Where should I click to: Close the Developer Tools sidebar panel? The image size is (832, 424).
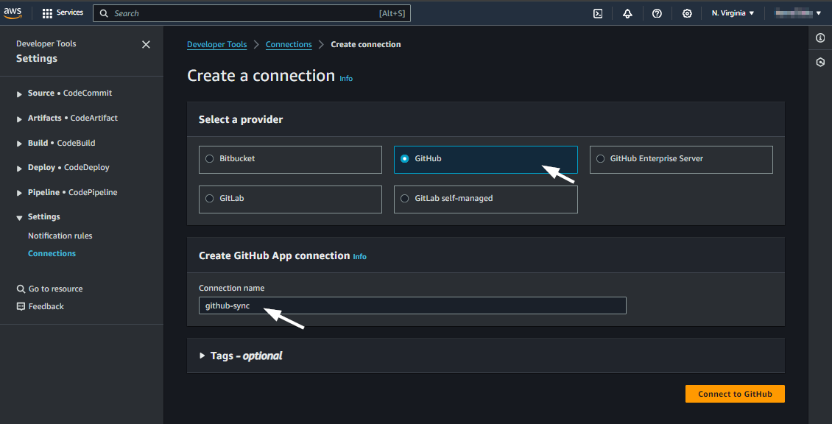coord(146,45)
